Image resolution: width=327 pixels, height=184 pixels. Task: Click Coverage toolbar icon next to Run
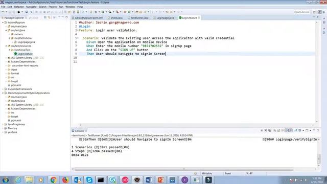[x=110, y=12]
